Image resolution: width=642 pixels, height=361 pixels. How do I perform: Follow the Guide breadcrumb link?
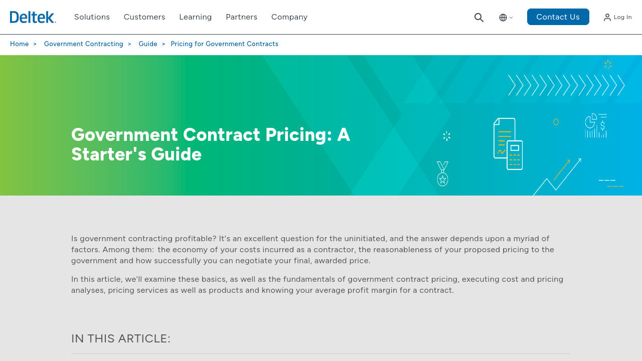pyautogui.click(x=148, y=44)
